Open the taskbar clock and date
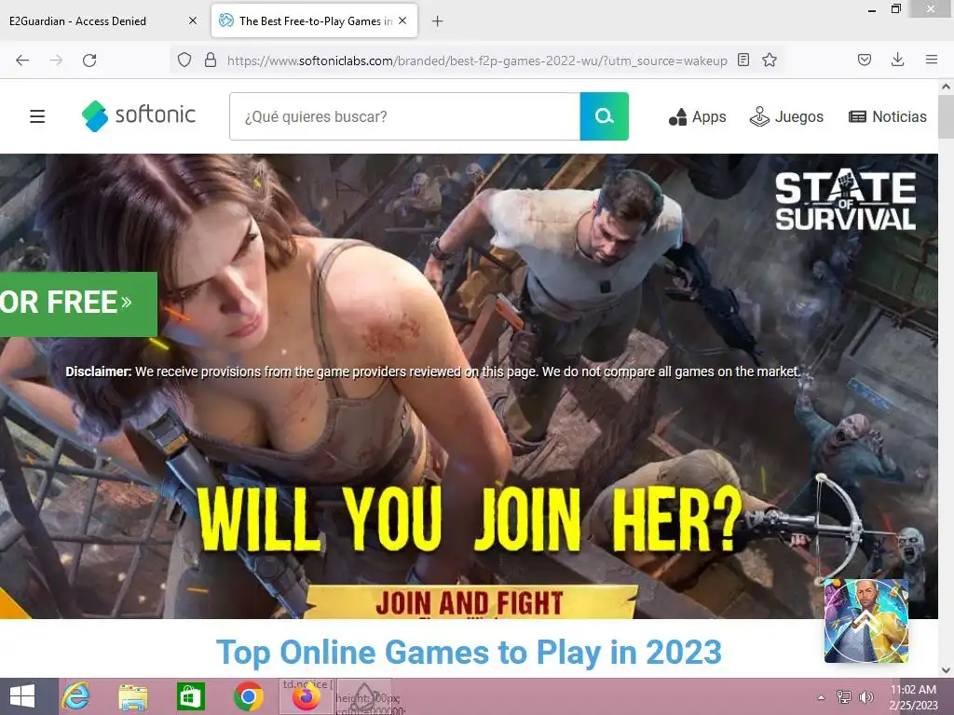954x715 pixels. tap(913, 696)
